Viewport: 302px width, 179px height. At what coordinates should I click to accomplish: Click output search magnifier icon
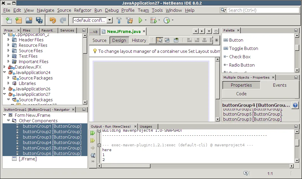[x=93, y=155]
